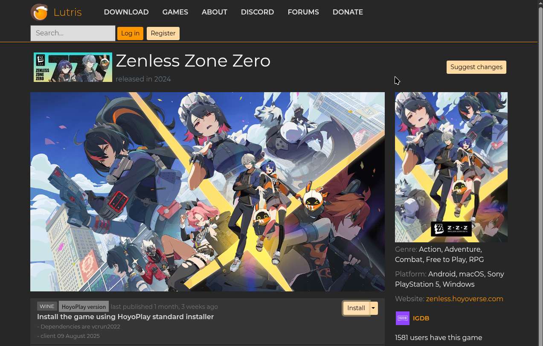Viewport: 543px width, 346px height.
Task: Click the WINE runner badge
Action: click(47, 306)
